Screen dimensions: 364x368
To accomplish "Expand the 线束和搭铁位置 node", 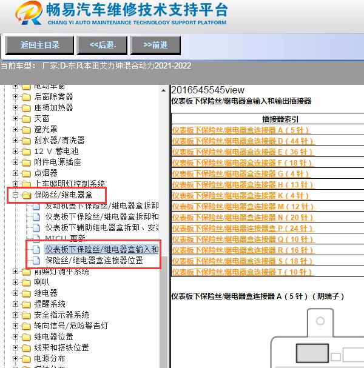I will 15,347.
